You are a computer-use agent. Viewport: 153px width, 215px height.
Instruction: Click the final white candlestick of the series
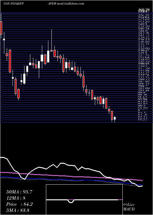coord(115,118)
